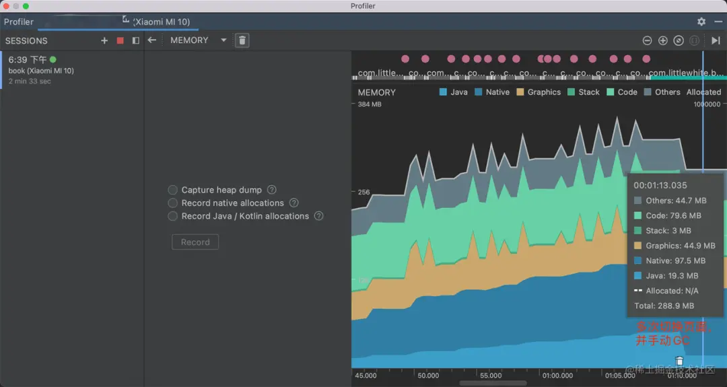Viewport: 727px width, 387px height.
Task: Select the 6:39 book session entry
Action: [x=71, y=70]
